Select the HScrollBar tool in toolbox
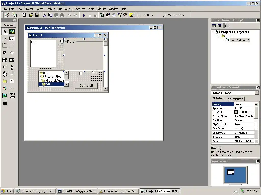Viewport: 261px width, 195px height. coord(5,67)
